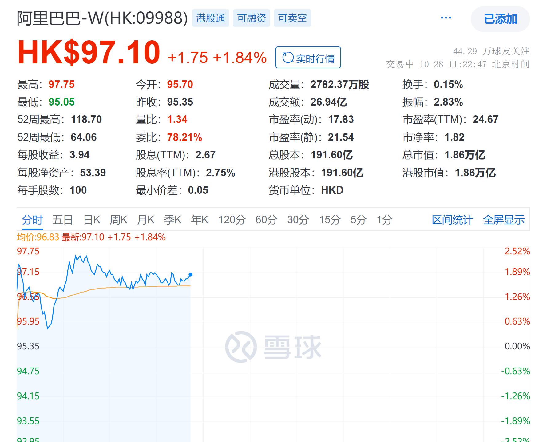Select the 可卖空 tag
The height and width of the screenshot is (442, 539).
click(x=292, y=18)
